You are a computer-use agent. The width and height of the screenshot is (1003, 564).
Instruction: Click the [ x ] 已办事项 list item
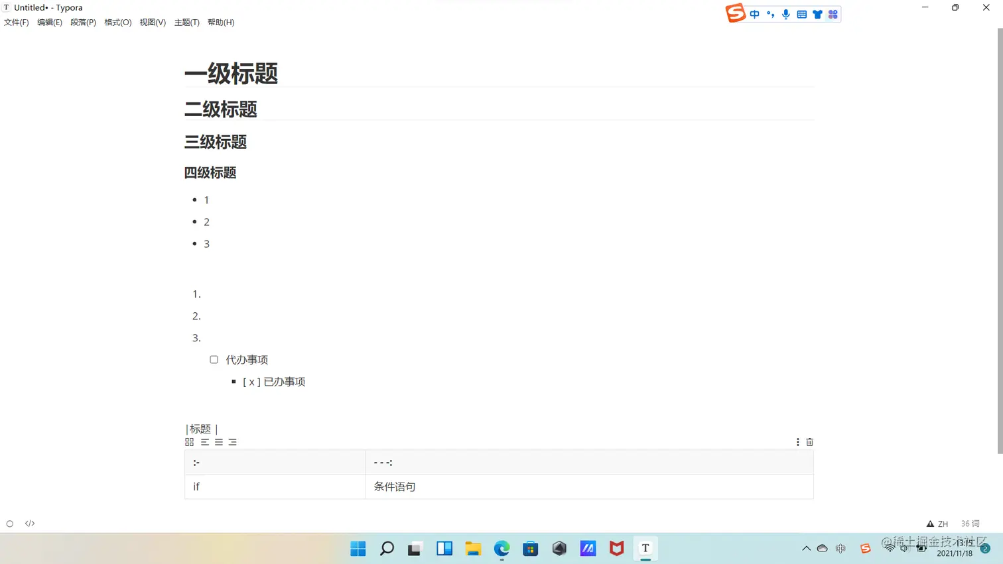coord(274,382)
